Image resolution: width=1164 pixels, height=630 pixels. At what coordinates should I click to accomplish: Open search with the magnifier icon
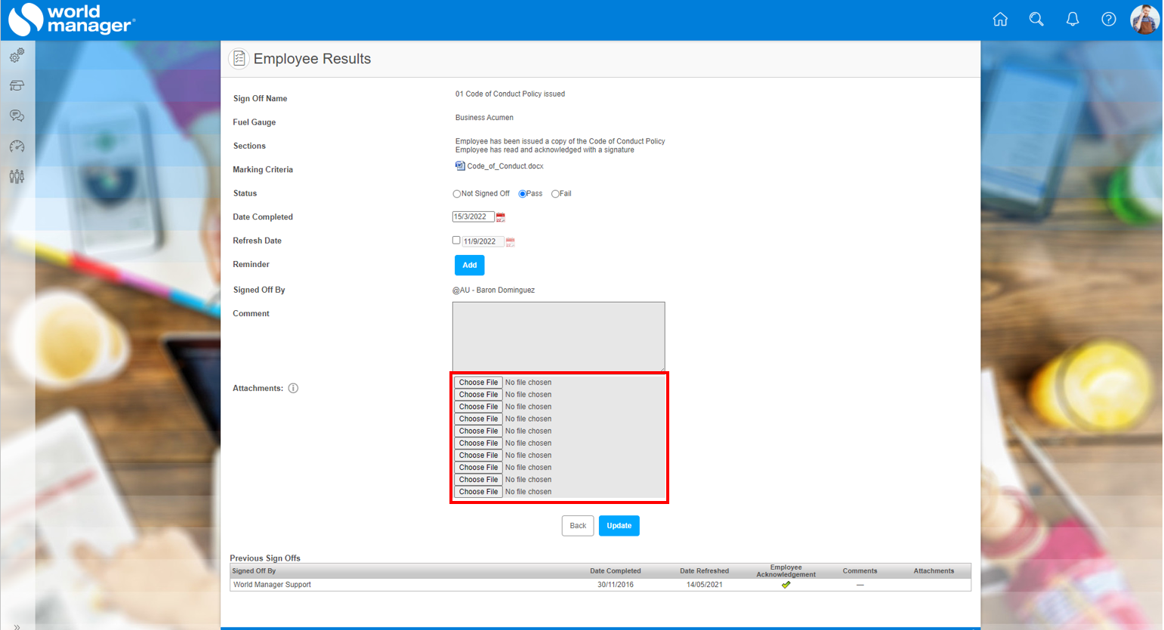click(x=1036, y=20)
